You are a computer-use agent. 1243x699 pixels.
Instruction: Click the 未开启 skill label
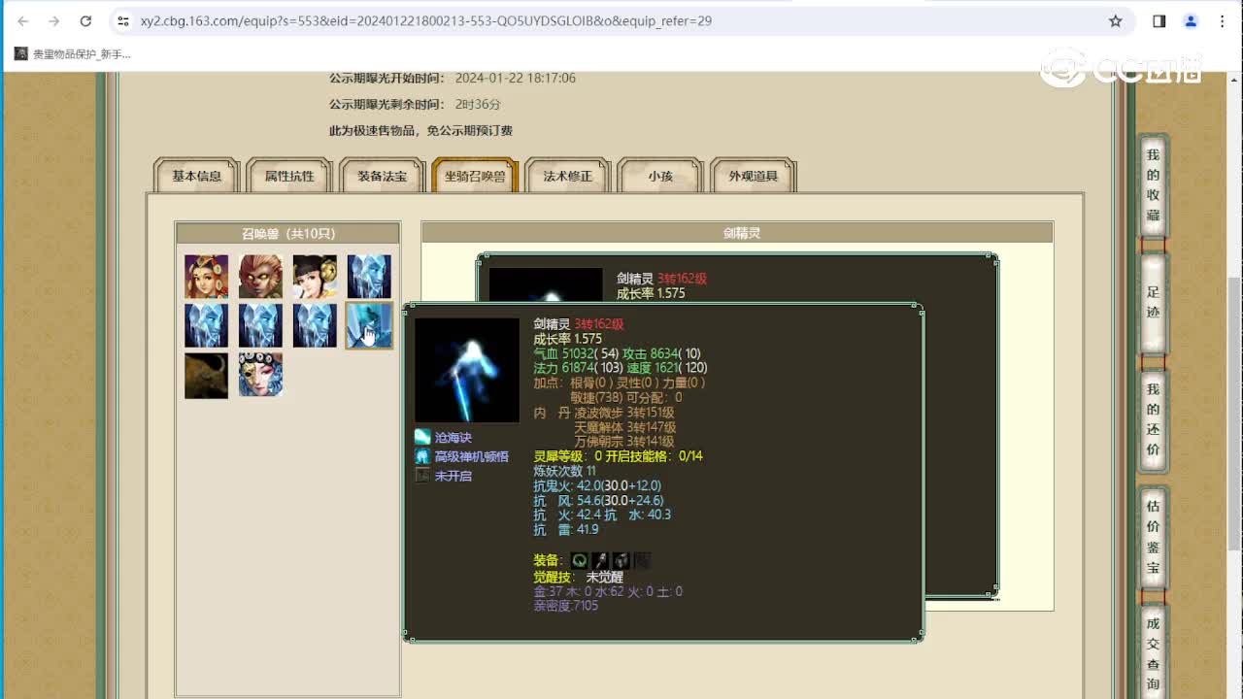(x=454, y=476)
